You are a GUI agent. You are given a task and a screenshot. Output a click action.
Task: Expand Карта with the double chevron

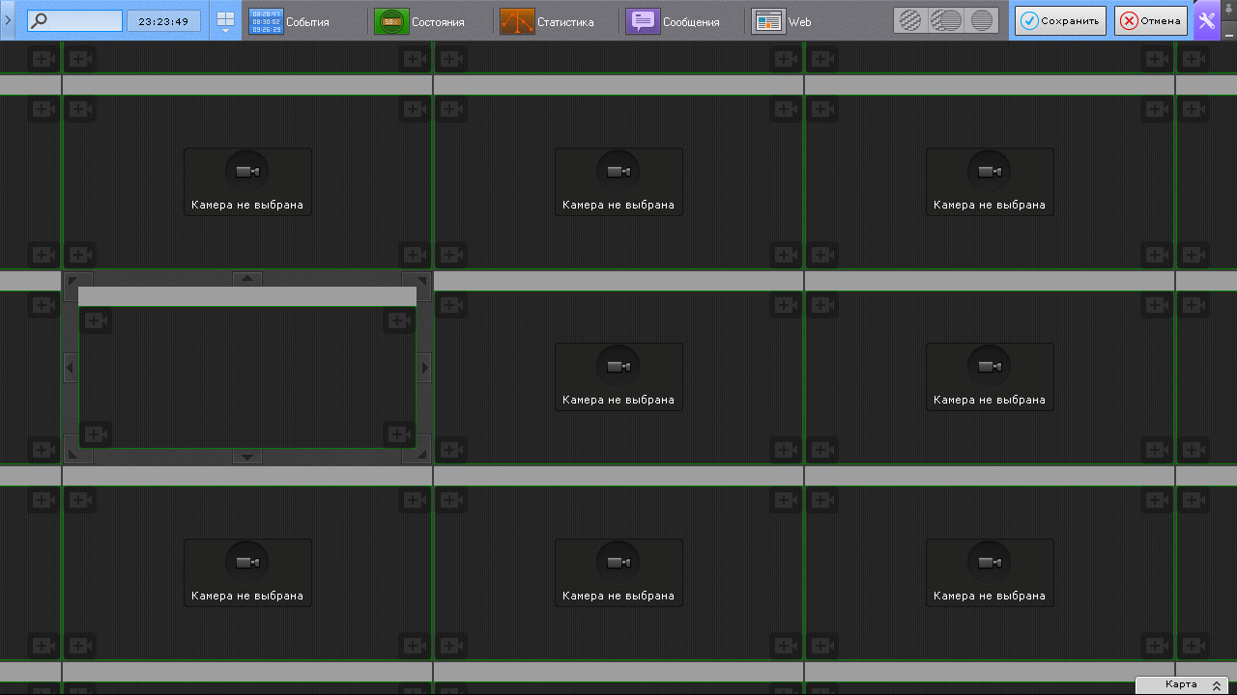coord(1217,685)
